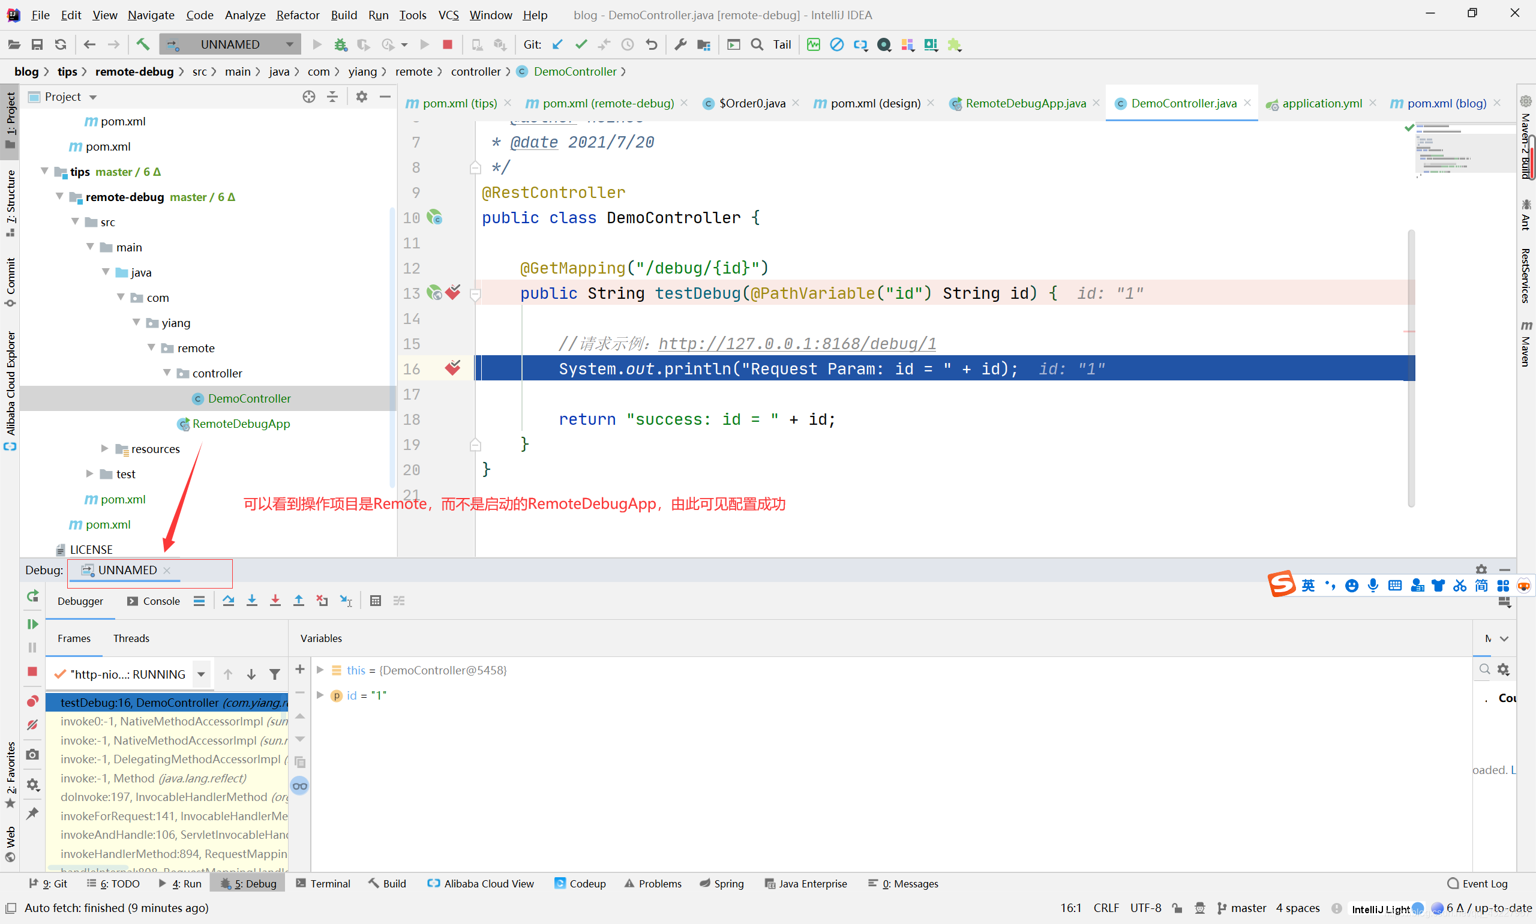
Task: Open Evaluate Expression calculator icon
Action: (376, 600)
